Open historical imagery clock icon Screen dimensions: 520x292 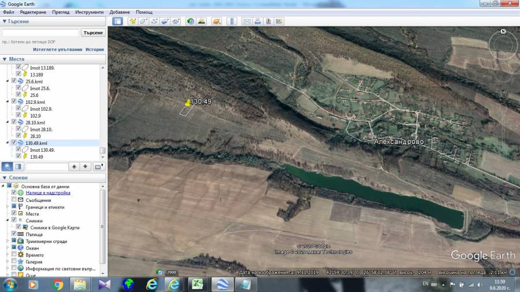pyautogui.click(x=190, y=21)
